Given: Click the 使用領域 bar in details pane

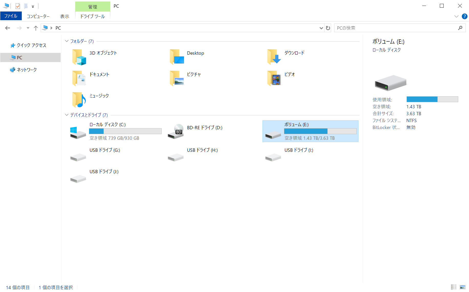Looking at the screenshot, I should click(432, 99).
